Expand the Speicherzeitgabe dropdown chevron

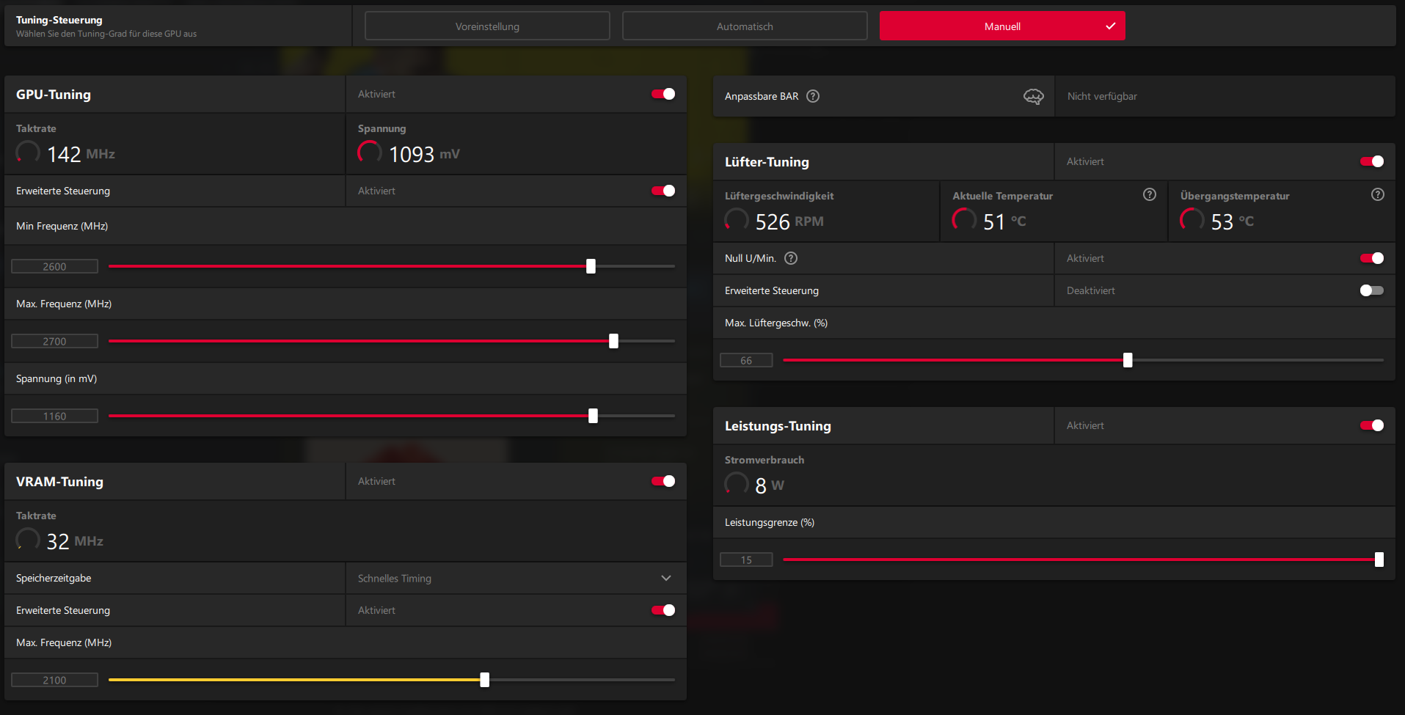pos(666,578)
